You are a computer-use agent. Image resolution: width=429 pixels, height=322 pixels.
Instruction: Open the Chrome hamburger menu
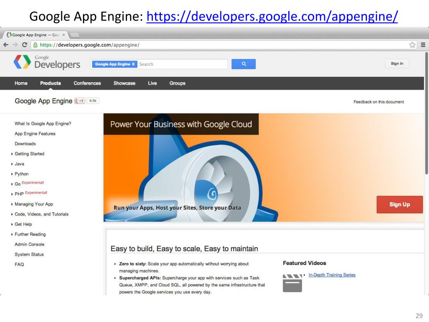(423, 45)
